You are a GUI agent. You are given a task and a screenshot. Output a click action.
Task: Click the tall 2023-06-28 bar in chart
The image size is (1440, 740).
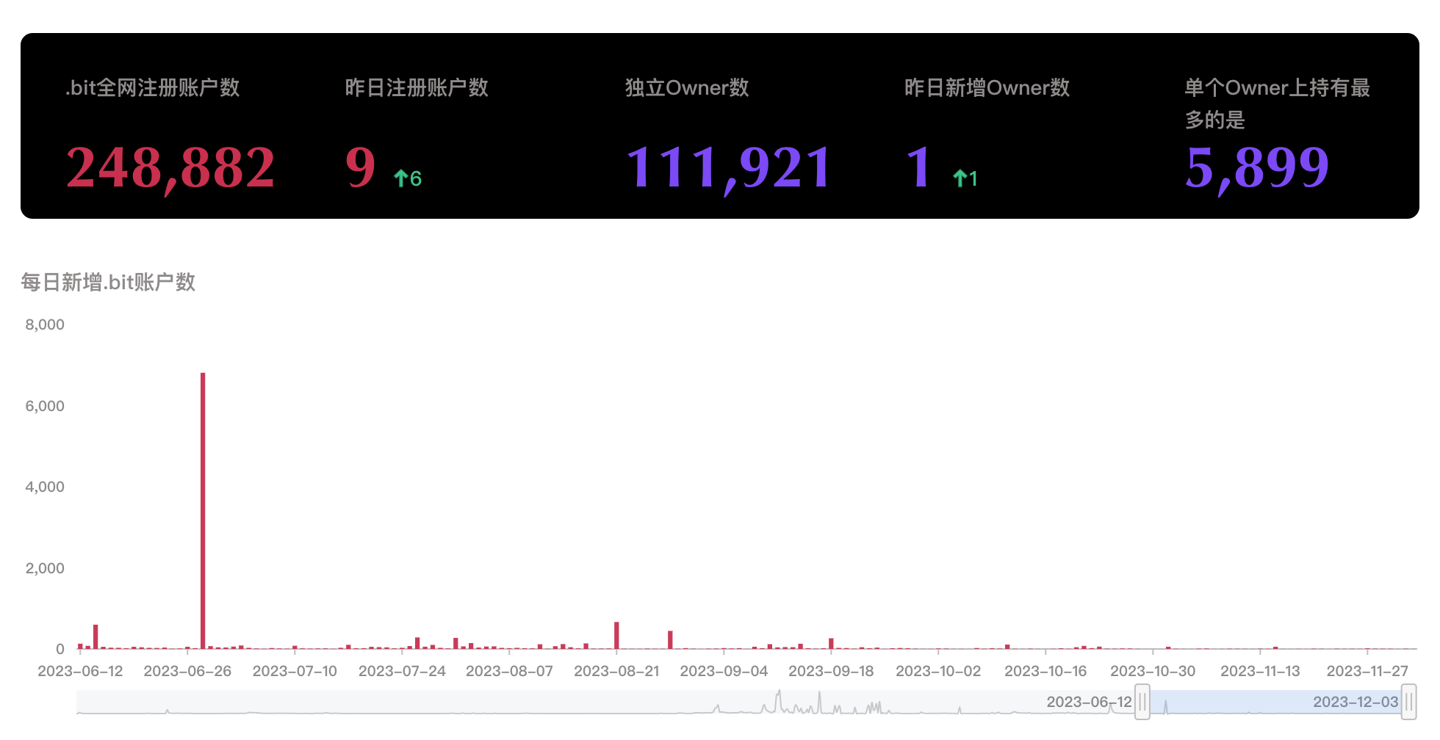coord(203,511)
